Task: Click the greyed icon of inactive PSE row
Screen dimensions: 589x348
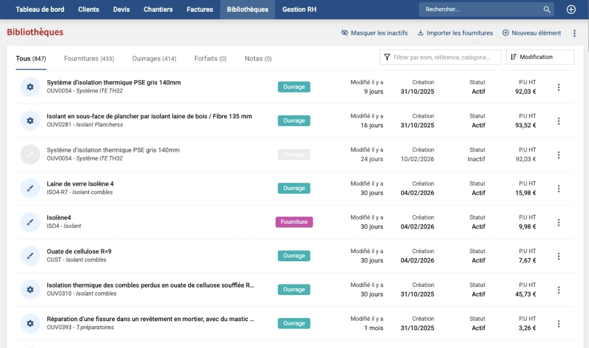Action: (x=31, y=155)
